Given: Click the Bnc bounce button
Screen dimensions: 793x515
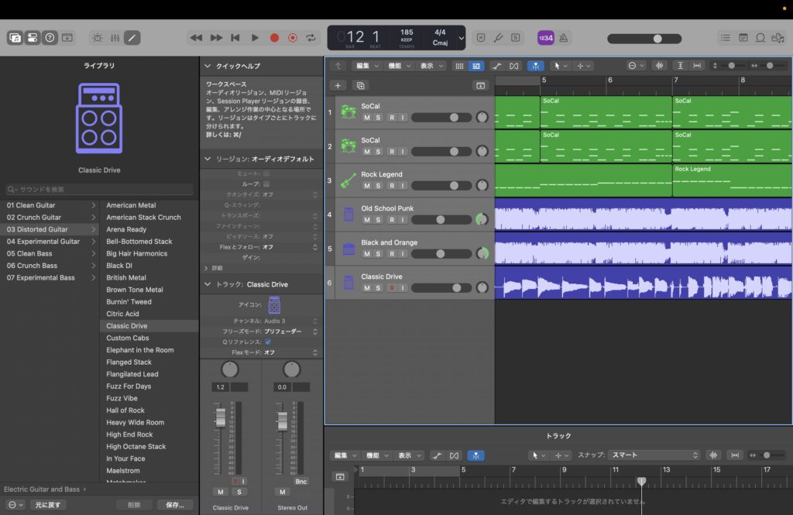Looking at the screenshot, I should (301, 482).
